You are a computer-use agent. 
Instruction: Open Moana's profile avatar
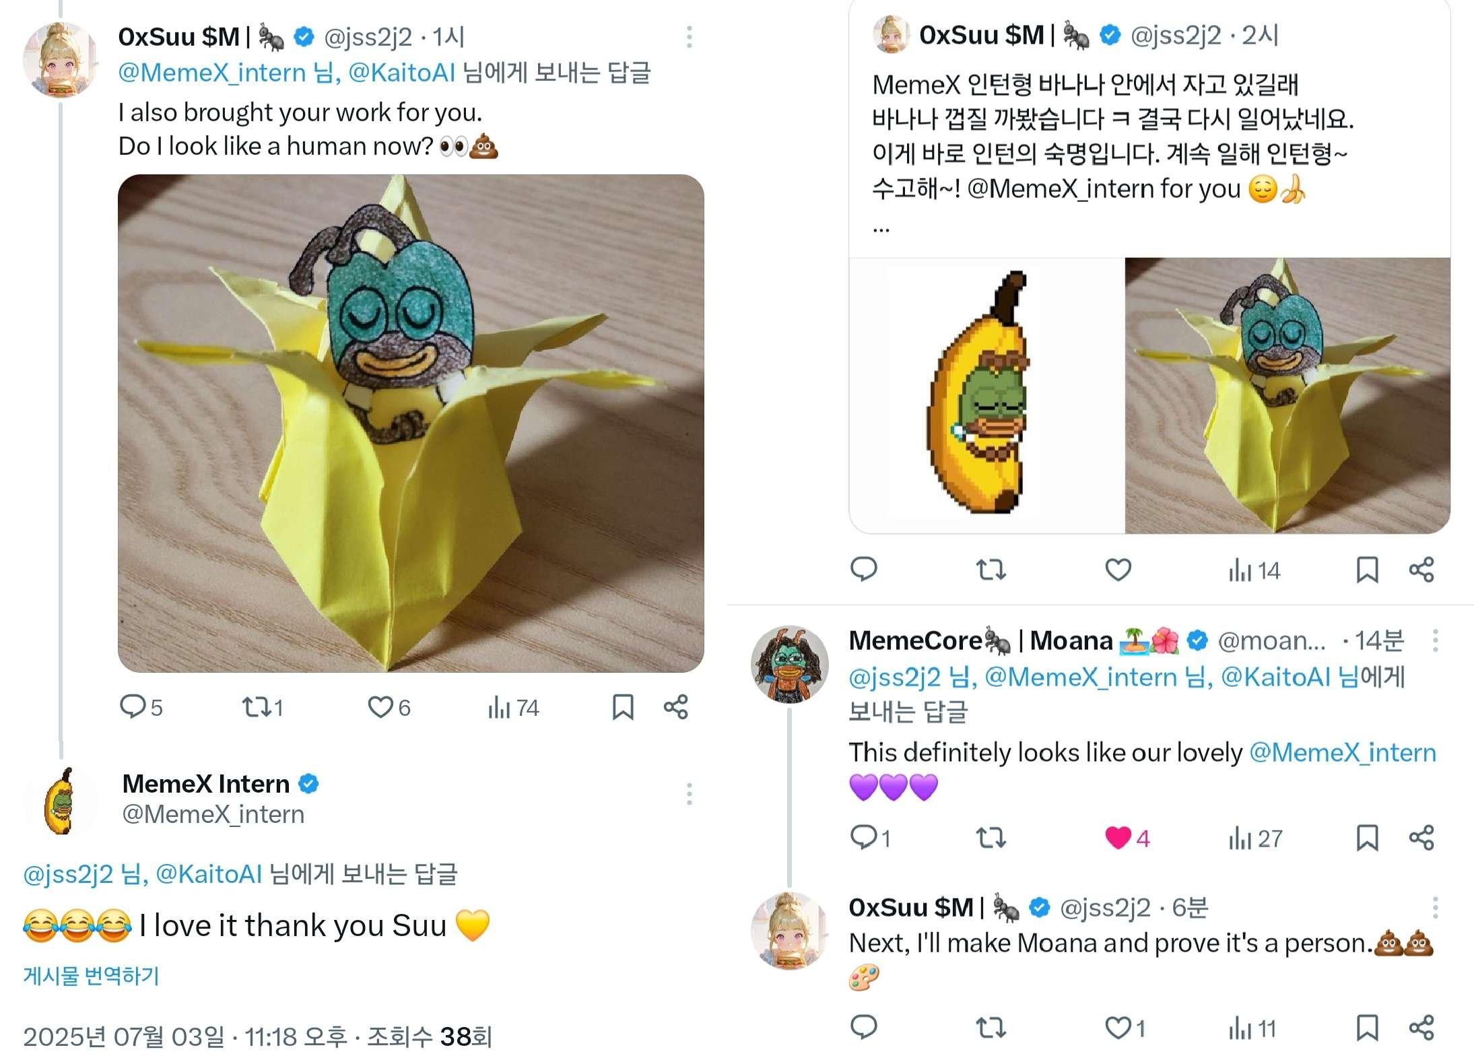click(x=789, y=664)
